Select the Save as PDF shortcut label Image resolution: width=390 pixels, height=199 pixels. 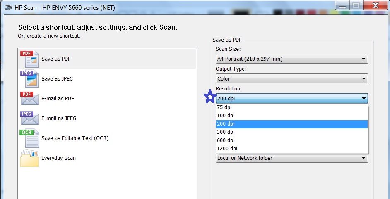pyautogui.click(x=56, y=59)
